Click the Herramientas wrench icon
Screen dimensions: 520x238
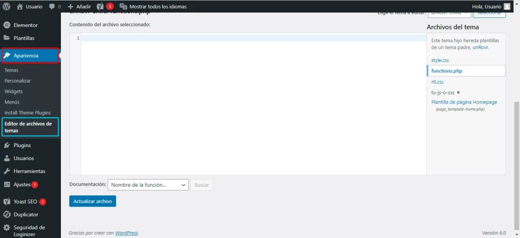[7, 171]
